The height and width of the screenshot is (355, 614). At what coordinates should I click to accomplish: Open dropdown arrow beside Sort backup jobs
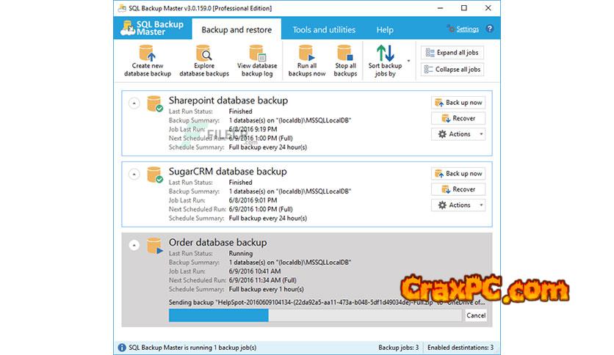(x=408, y=61)
